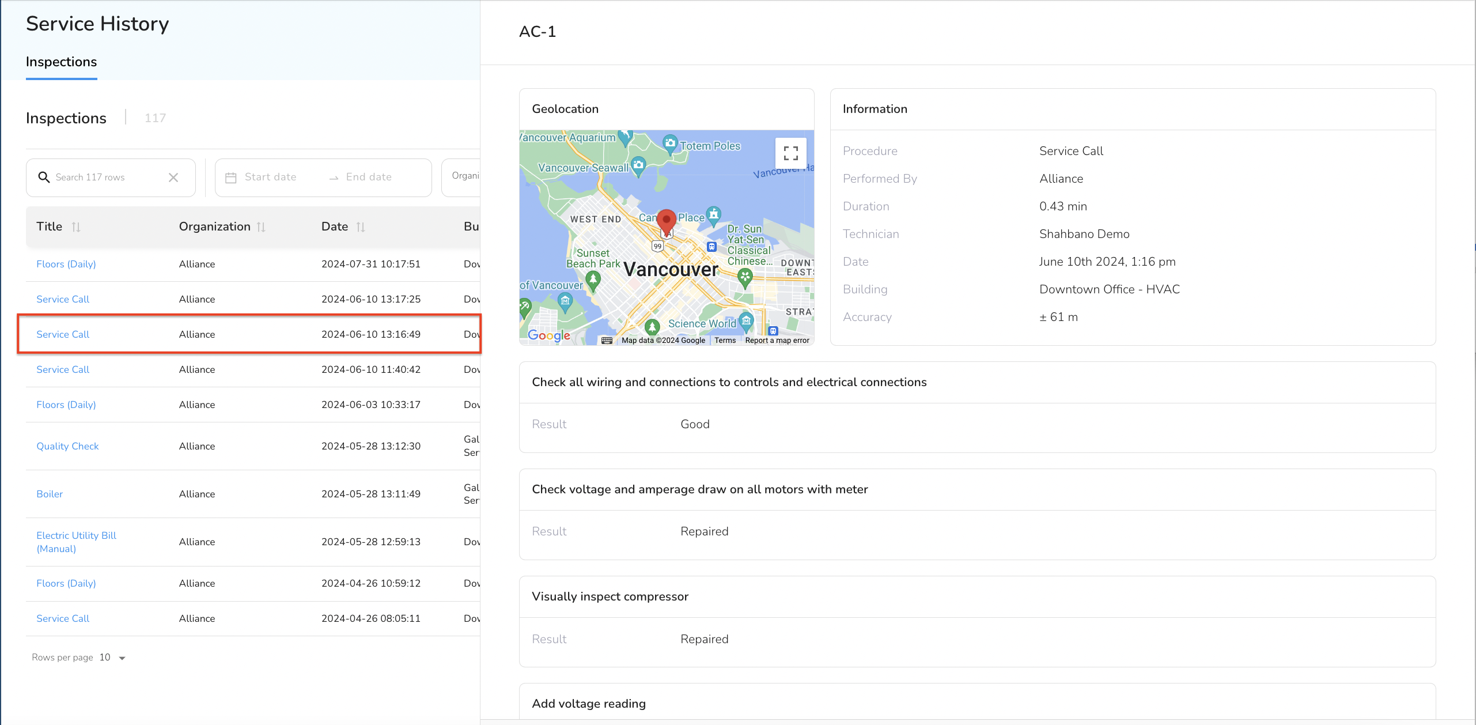Sort by Date column arrows
Viewport: 1476px width, 725px height.
click(x=361, y=227)
